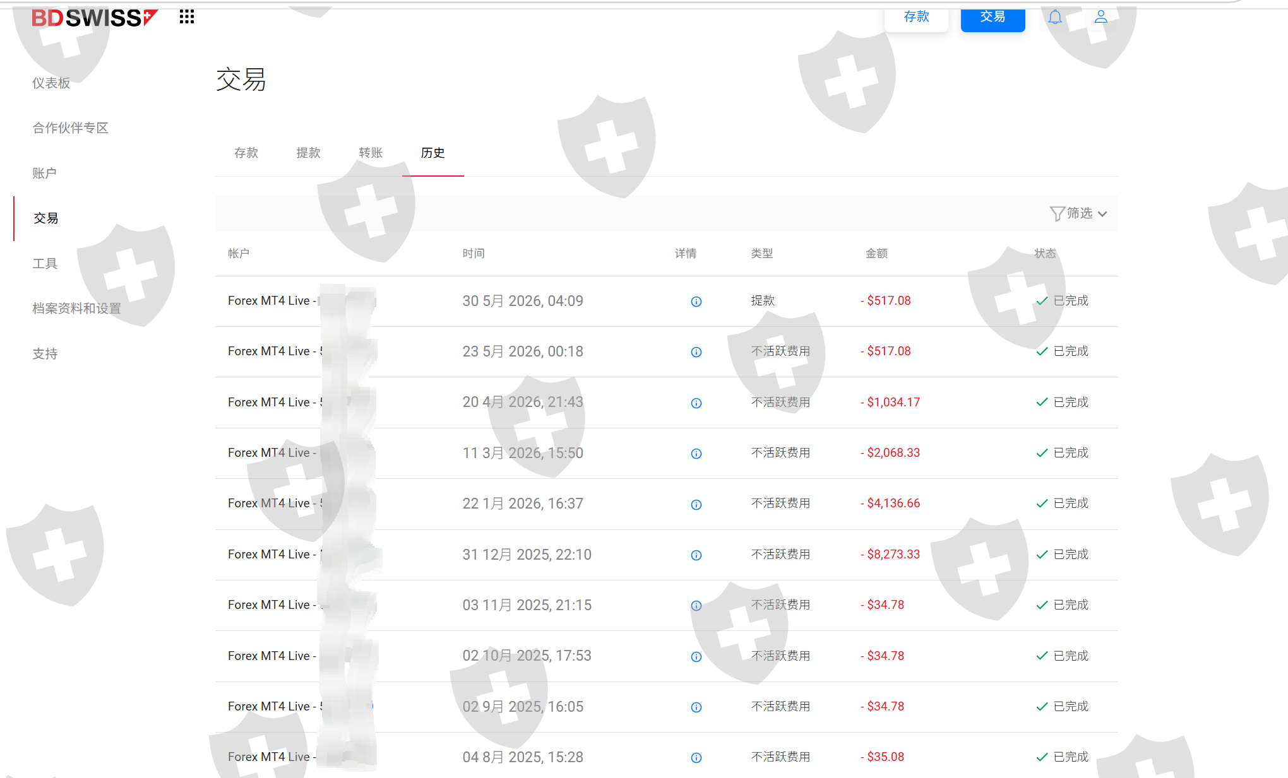Open 档案资料和设置 sidebar item
Screen dimensions: 1288x778
pyautogui.click(x=76, y=308)
